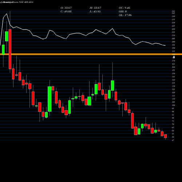Click the 100 price axis label
182x182 pixels.
pyautogui.click(x=174, y=105)
